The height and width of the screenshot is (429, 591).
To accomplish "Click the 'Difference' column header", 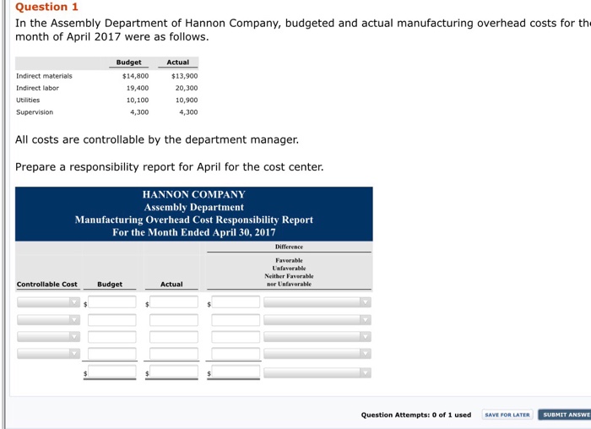I will click(x=289, y=247).
